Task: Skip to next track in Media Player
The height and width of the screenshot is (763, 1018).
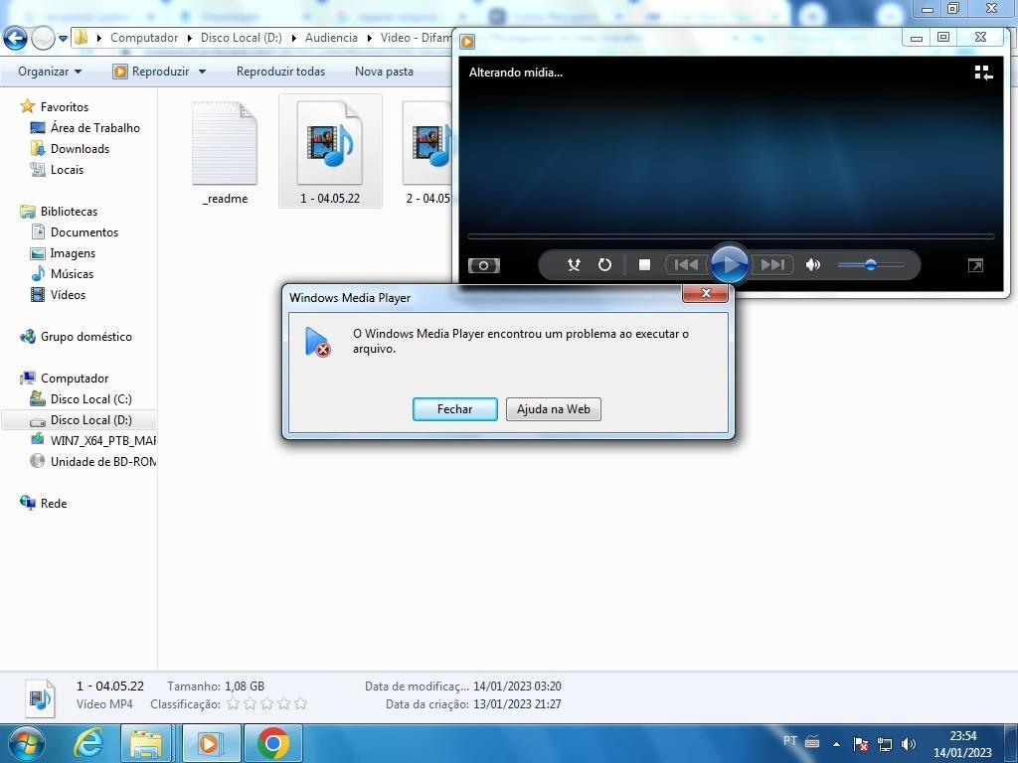Action: coord(771,264)
